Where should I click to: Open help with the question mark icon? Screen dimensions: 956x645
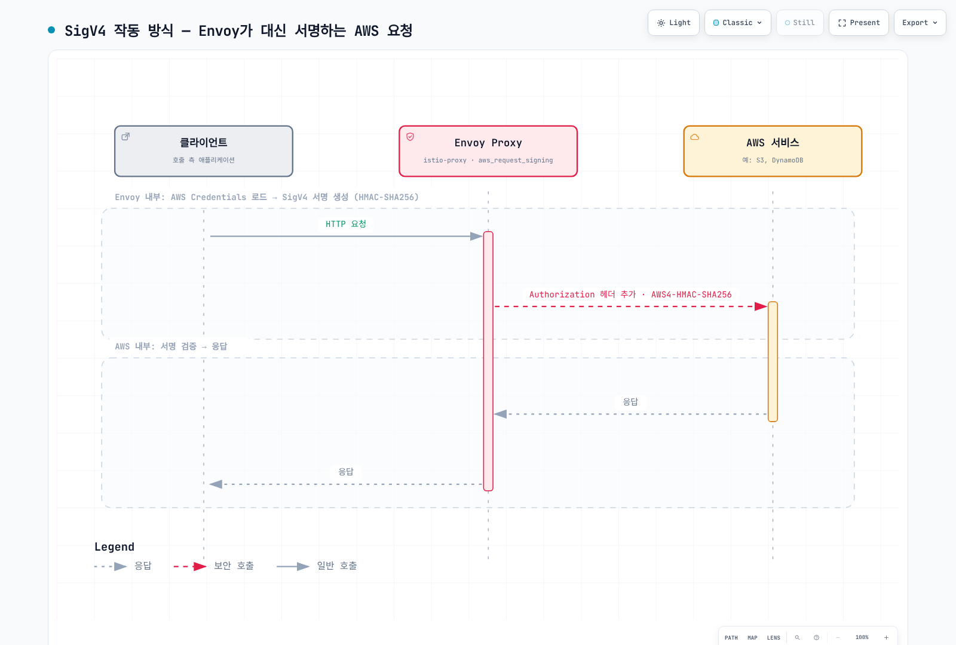click(816, 638)
